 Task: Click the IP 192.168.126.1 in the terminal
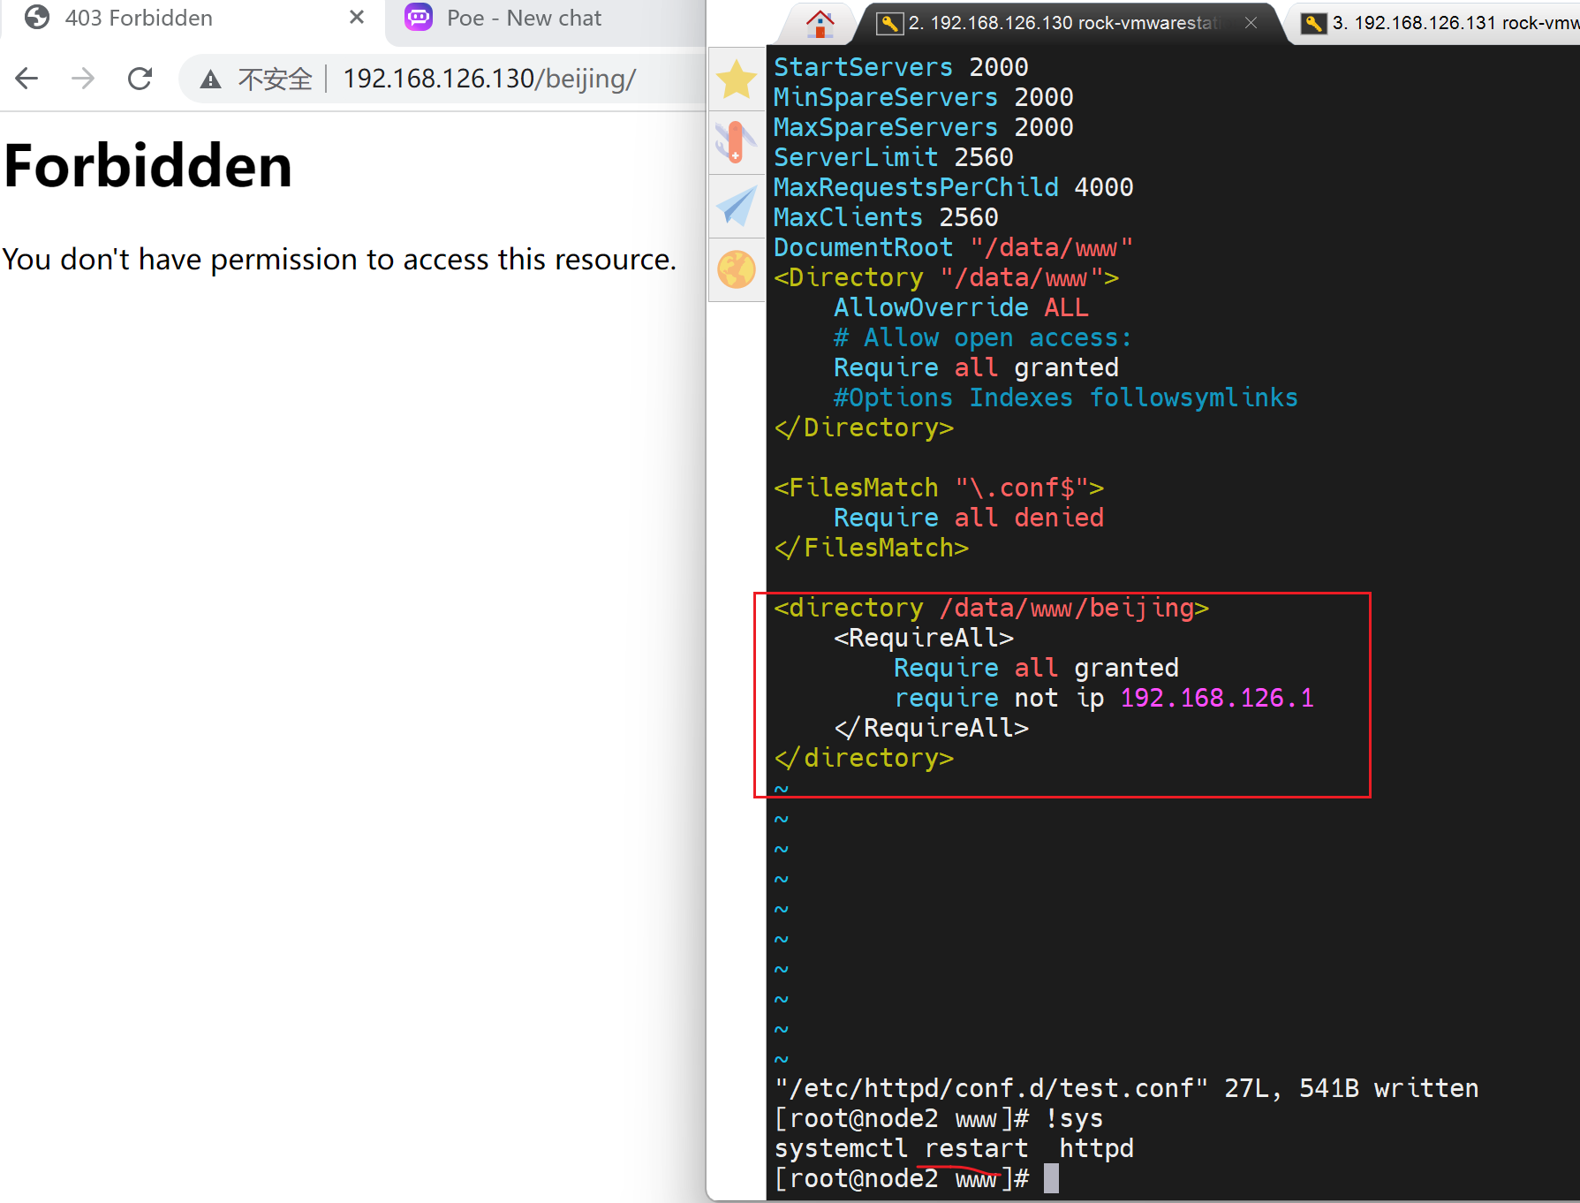[x=1216, y=698]
